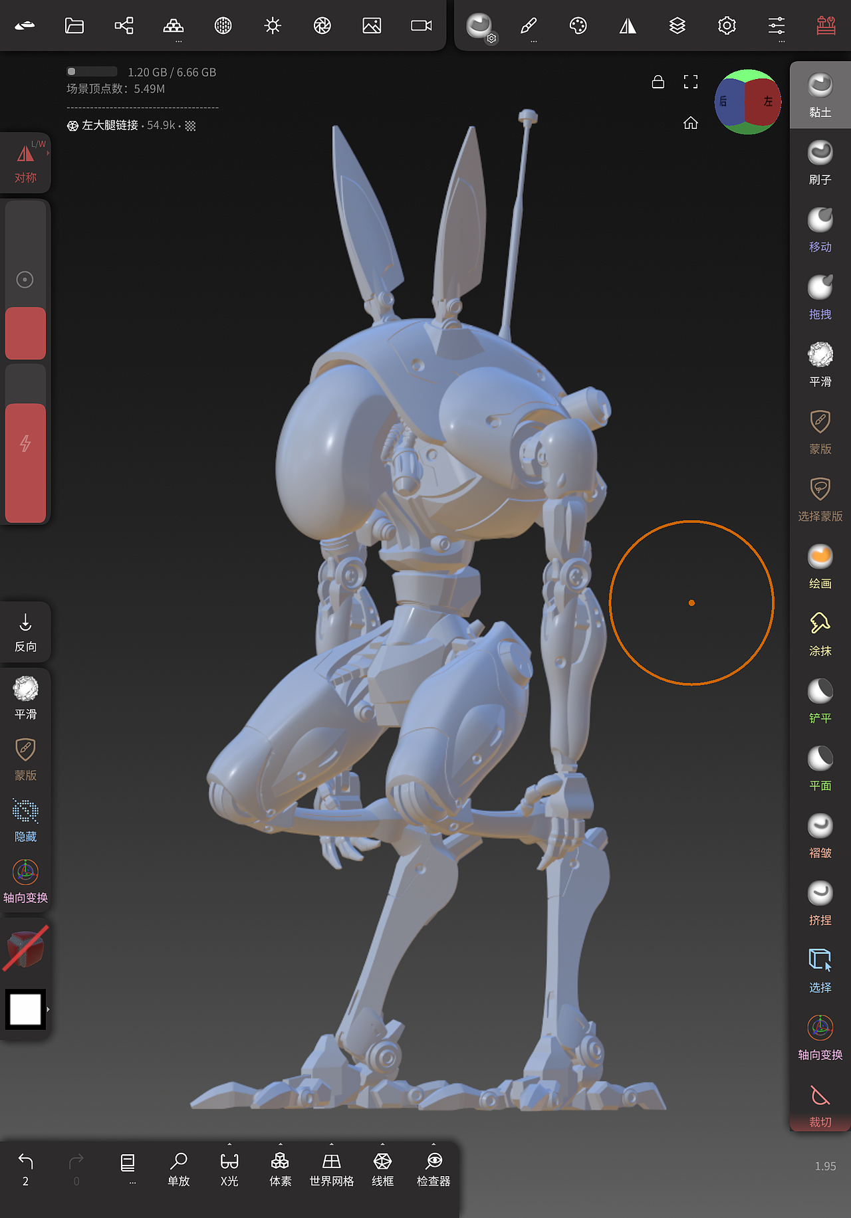This screenshot has width=851, height=1218.
Task: Toggle the 对称 symmetry button
Action: (25, 163)
